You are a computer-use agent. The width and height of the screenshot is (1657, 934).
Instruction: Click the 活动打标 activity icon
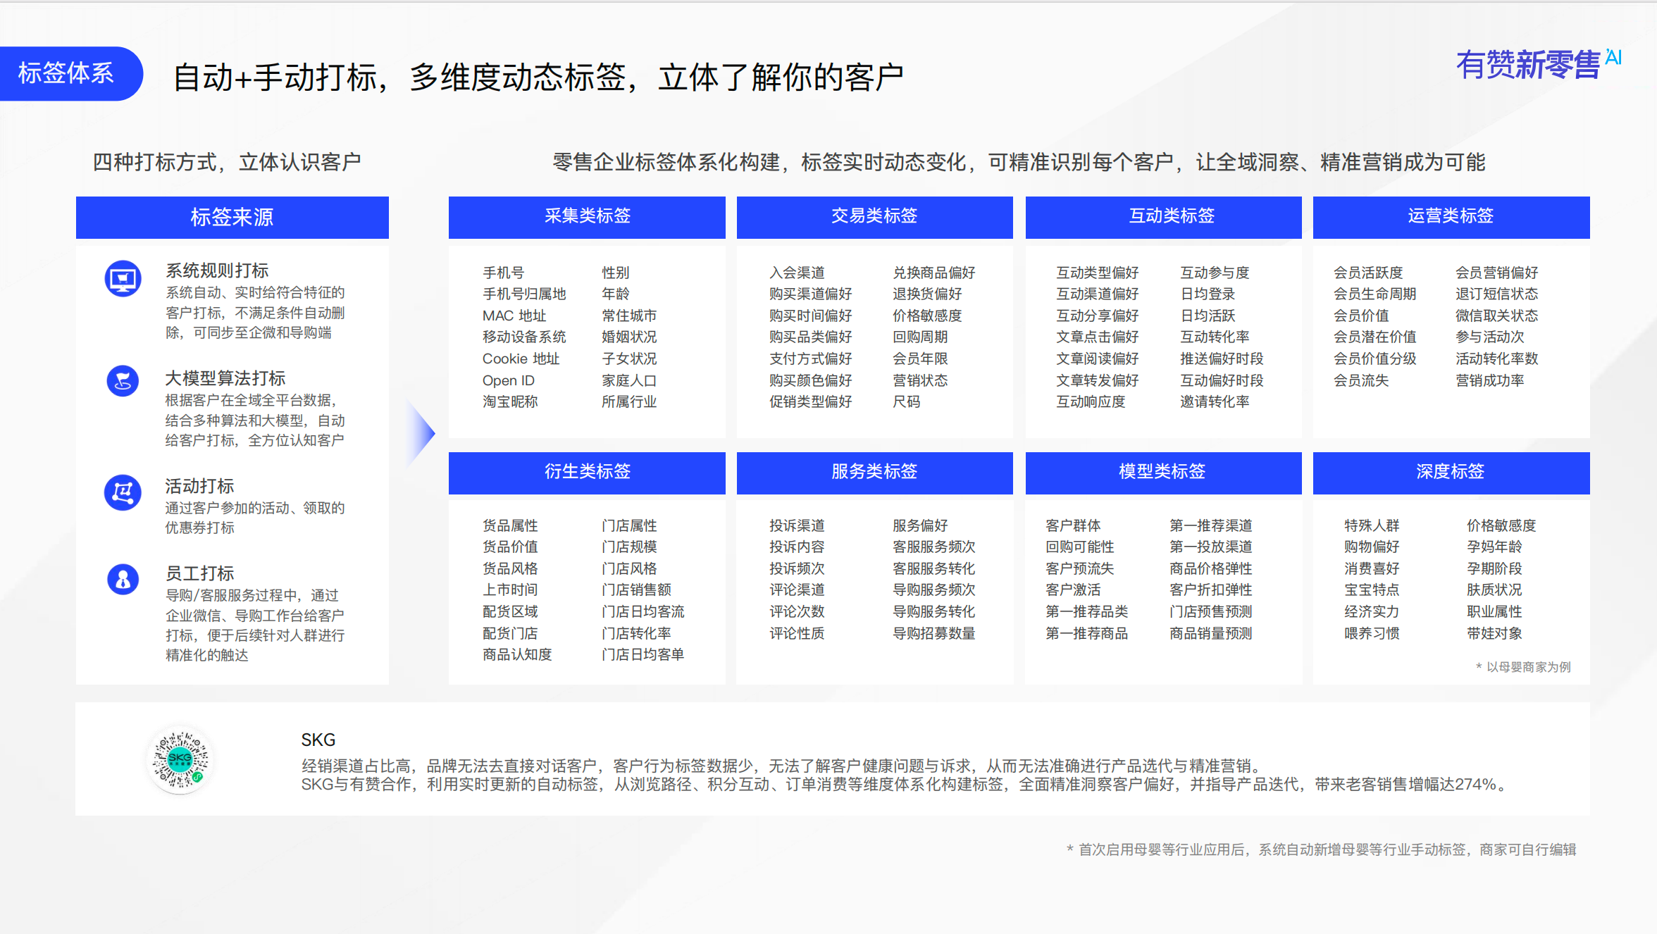point(123,492)
